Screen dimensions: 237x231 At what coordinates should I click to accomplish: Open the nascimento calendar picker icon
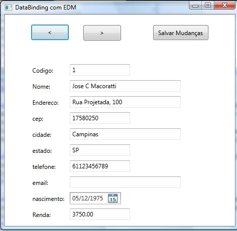(x=113, y=198)
